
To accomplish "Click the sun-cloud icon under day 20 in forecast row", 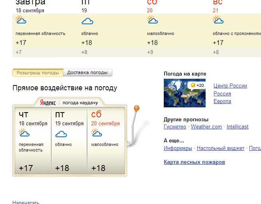I will pos(153,19).
